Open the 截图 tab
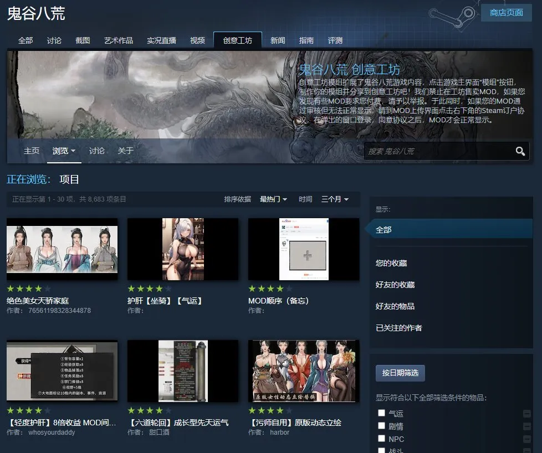 click(x=83, y=40)
